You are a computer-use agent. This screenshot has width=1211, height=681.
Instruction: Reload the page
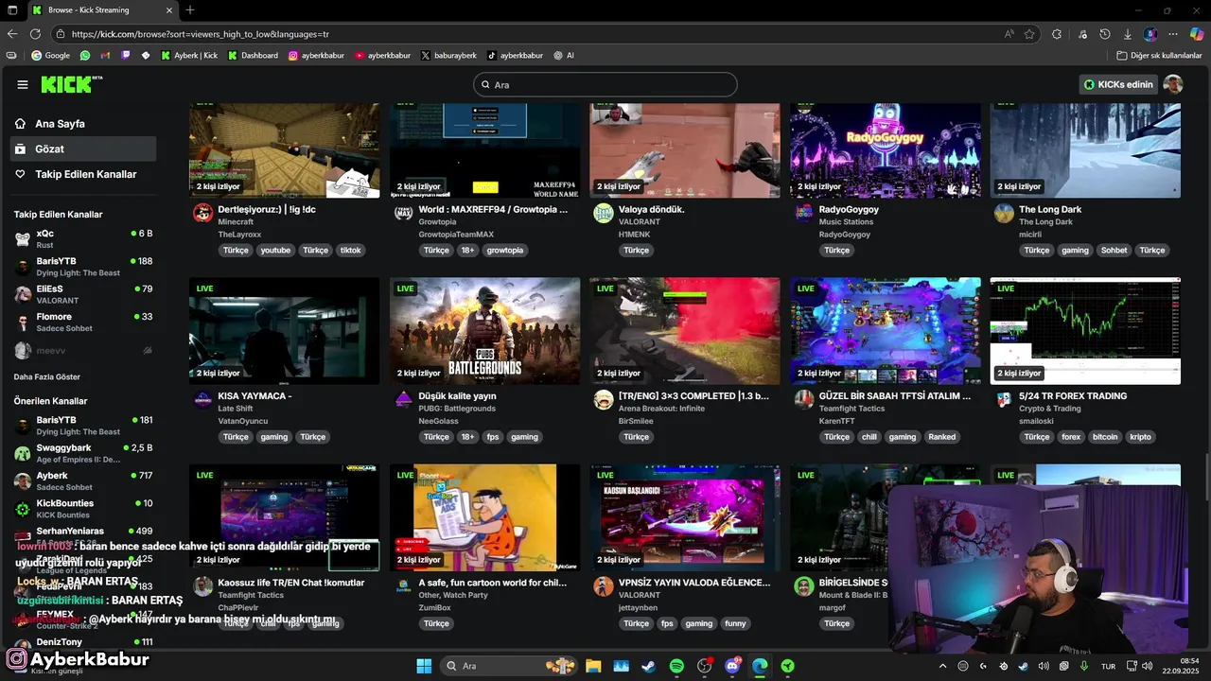click(35, 34)
